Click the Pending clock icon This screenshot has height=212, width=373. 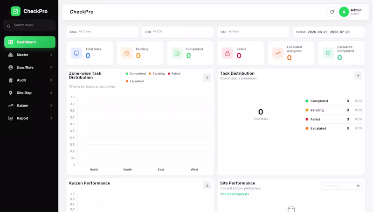[127, 53]
